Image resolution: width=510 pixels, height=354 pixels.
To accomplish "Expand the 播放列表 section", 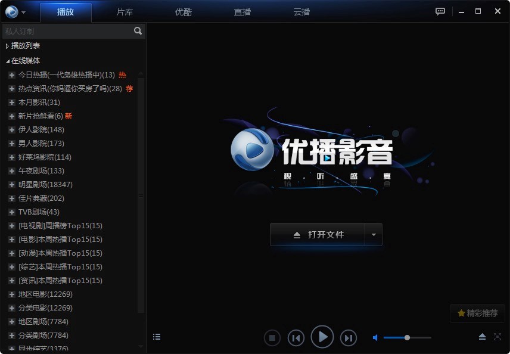I will pos(7,46).
